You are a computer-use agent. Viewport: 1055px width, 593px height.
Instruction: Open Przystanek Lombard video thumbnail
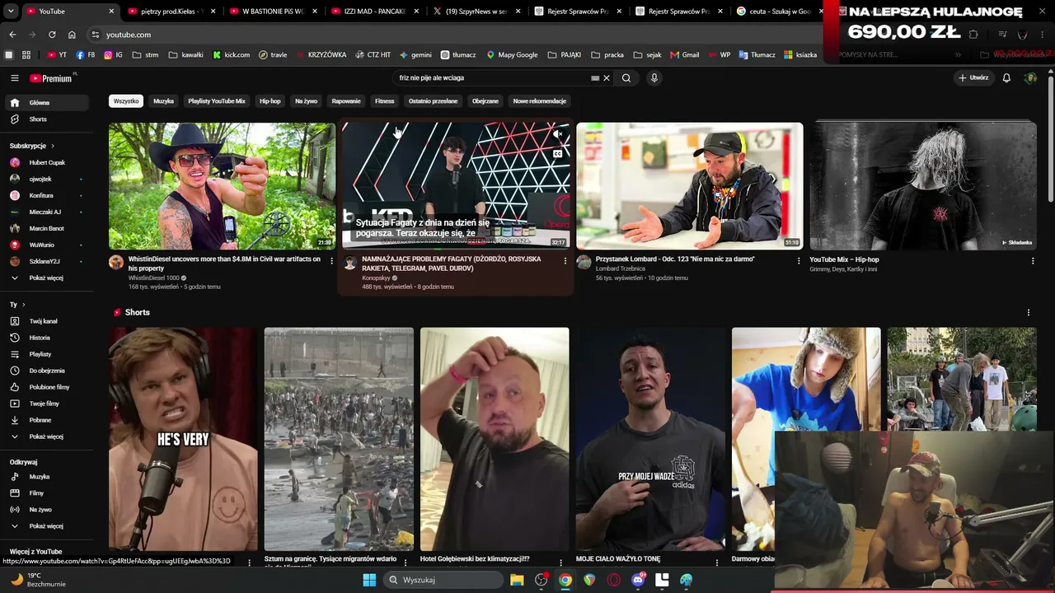[x=689, y=186]
